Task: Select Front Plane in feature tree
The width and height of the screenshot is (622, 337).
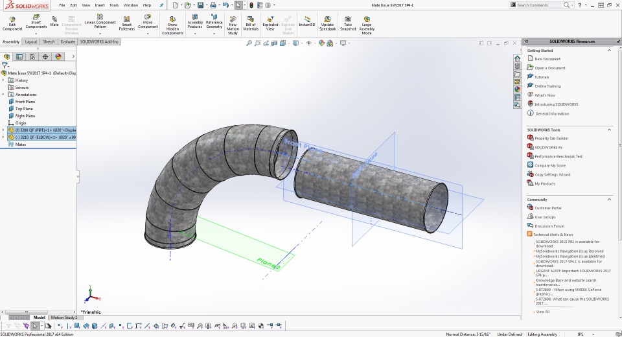Action: click(25, 102)
